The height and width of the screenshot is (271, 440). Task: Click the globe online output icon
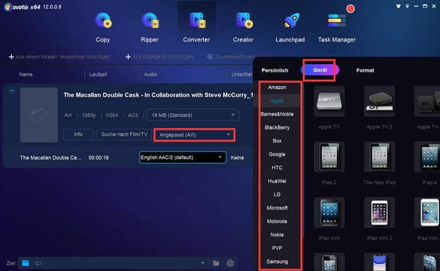[x=231, y=263]
